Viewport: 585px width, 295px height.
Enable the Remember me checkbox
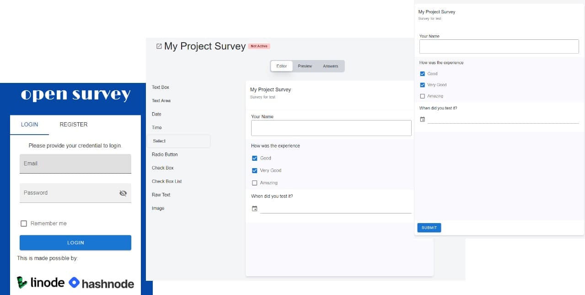coord(24,224)
